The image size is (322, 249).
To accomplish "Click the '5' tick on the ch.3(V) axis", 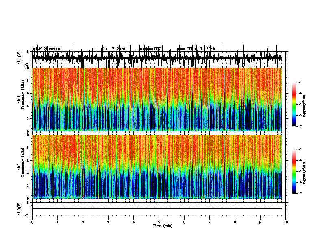I will [x=28, y=203].
